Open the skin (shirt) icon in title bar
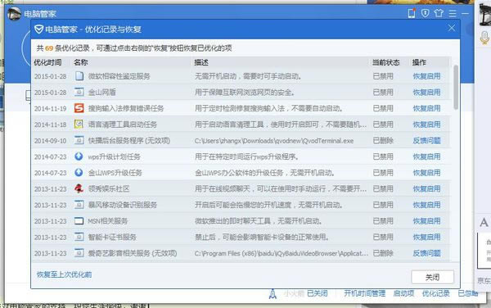 point(439,13)
